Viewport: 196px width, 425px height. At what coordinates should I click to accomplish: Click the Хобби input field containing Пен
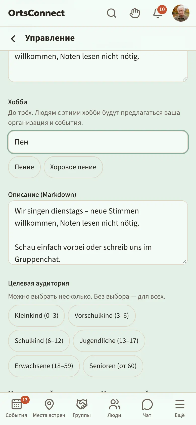click(98, 142)
